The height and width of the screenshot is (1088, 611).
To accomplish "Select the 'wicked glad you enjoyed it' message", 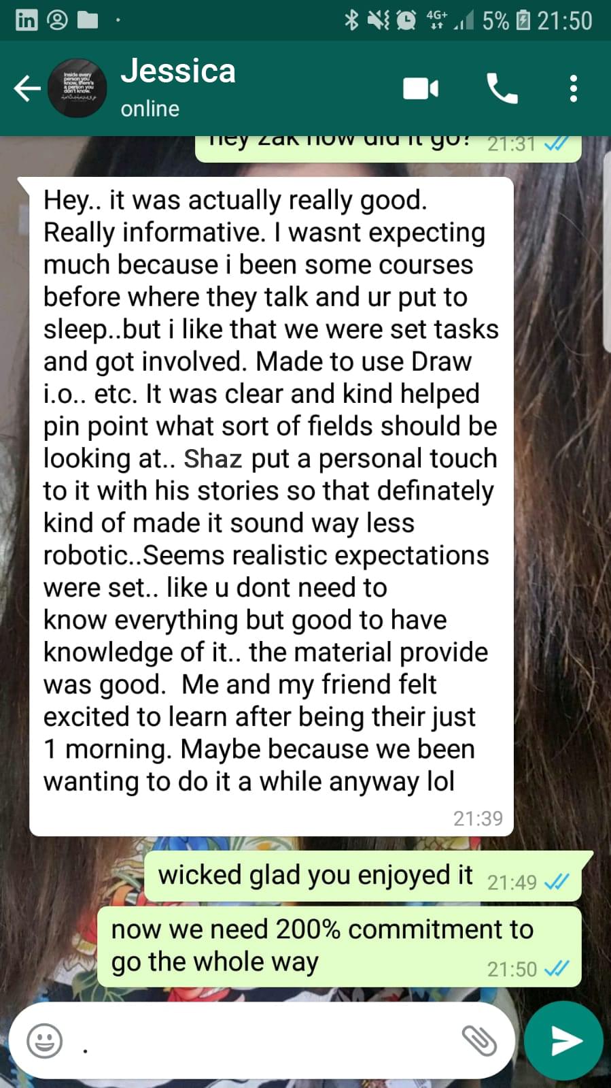I will (x=368, y=876).
